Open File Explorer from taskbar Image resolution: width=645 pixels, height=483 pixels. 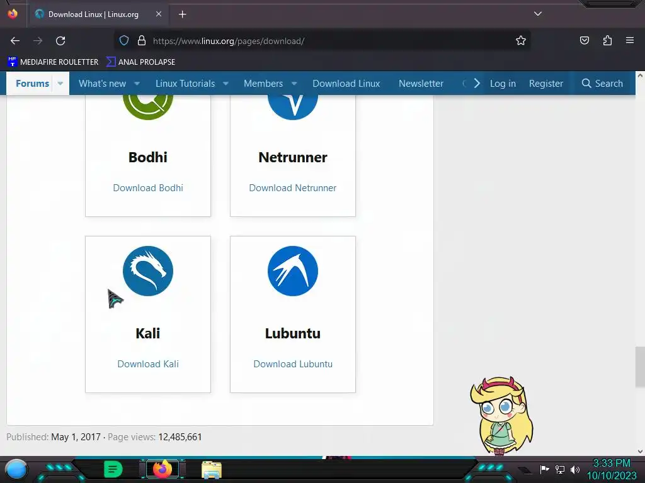(x=212, y=469)
